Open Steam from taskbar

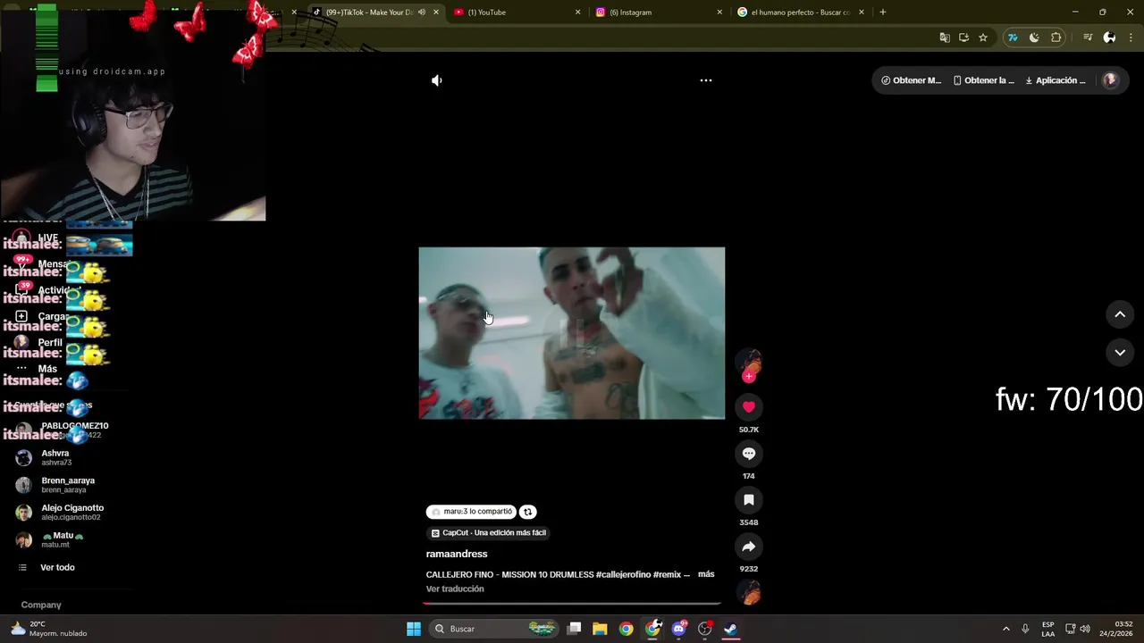(x=730, y=629)
